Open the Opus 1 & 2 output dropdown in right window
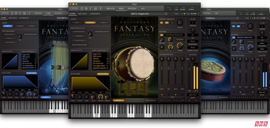270x128 pixels. click(263, 92)
